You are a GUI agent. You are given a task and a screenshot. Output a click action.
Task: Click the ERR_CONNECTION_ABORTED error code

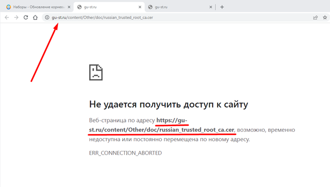125,153
